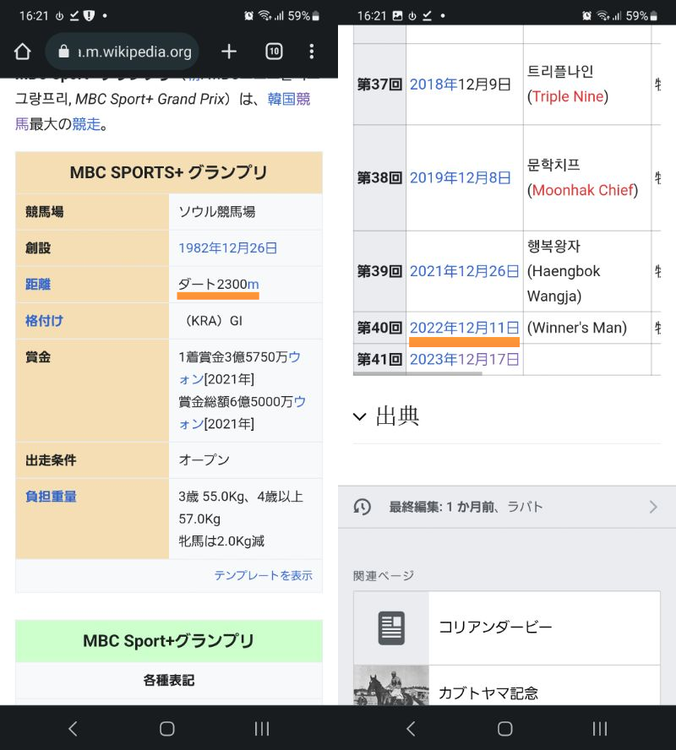Tap the last-edit bar right chevron
Viewport: 676px width, 750px height.
pos(653,507)
